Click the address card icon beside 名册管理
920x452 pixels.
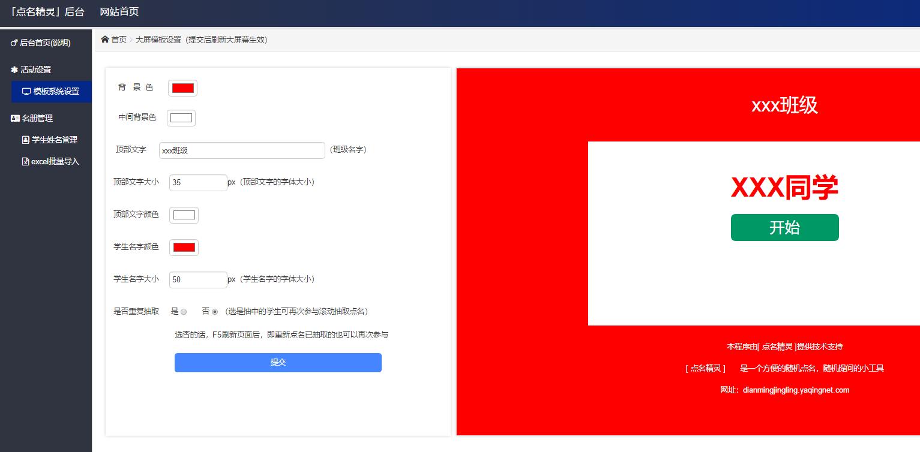click(x=16, y=118)
